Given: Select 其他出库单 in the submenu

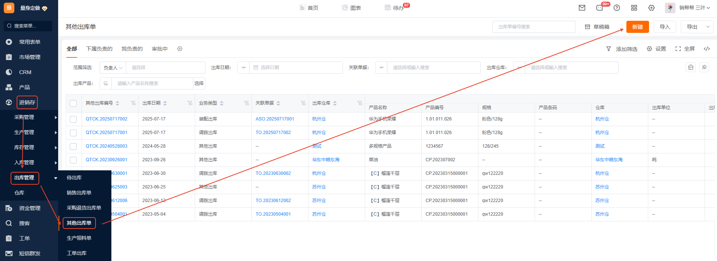Looking at the screenshot, I should [x=79, y=223].
